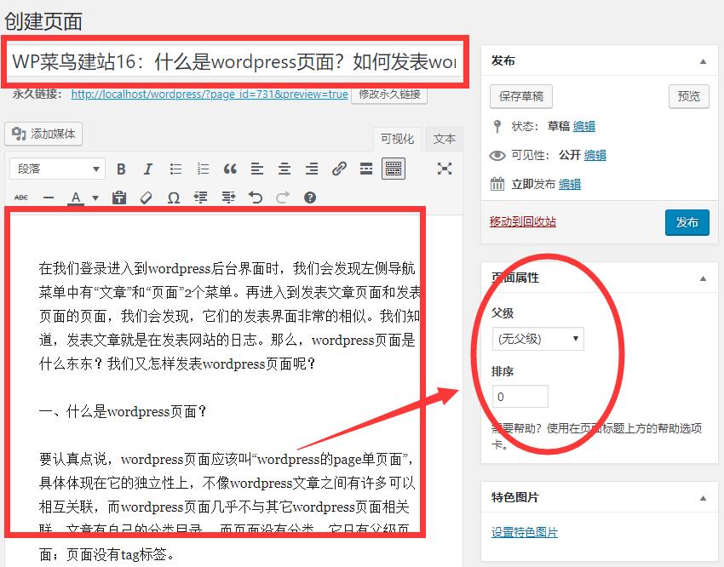Click the 排序 order input field
Image resolution: width=724 pixels, height=567 pixels.
click(520, 396)
